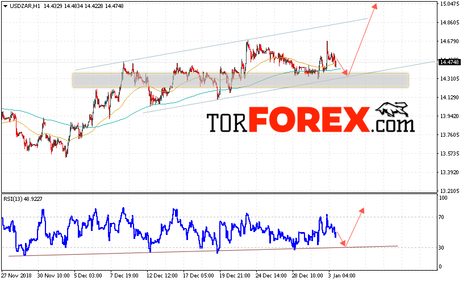Click the RSI 30 level label
Image resolution: width=463 pixels, height=282 pixels.
441,248
